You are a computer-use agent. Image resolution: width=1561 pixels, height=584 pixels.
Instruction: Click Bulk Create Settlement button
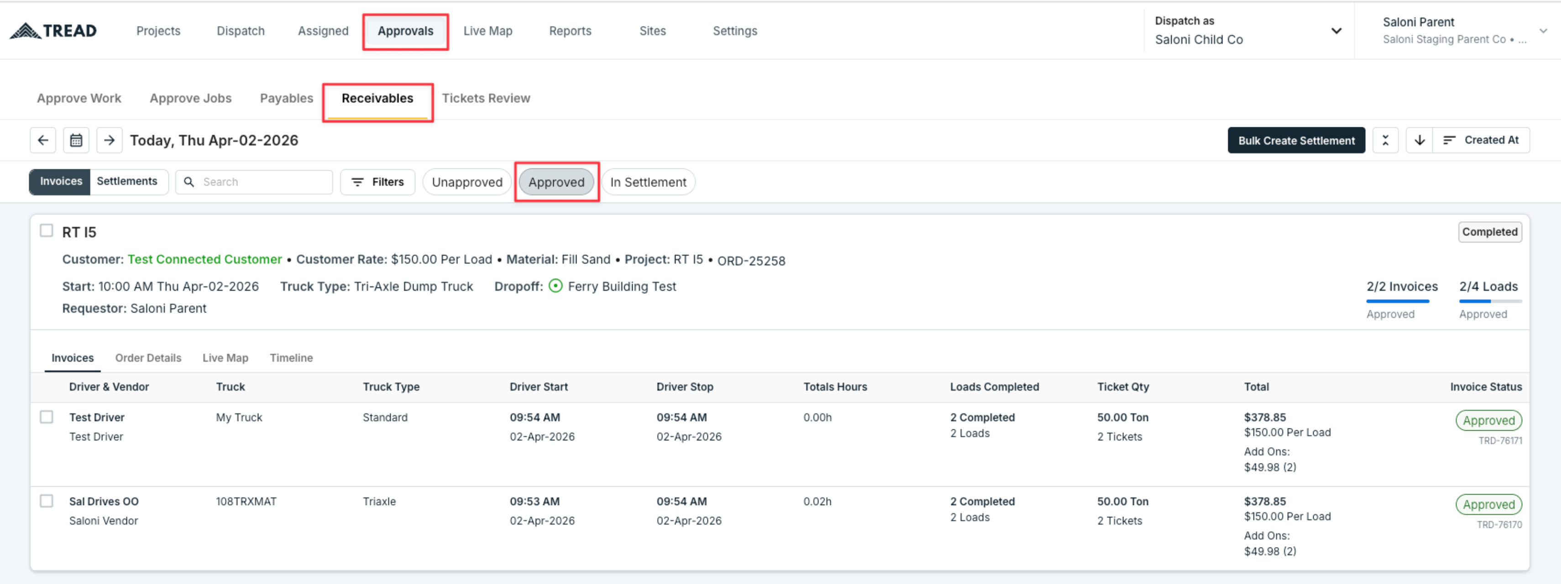coord(1296,140)
